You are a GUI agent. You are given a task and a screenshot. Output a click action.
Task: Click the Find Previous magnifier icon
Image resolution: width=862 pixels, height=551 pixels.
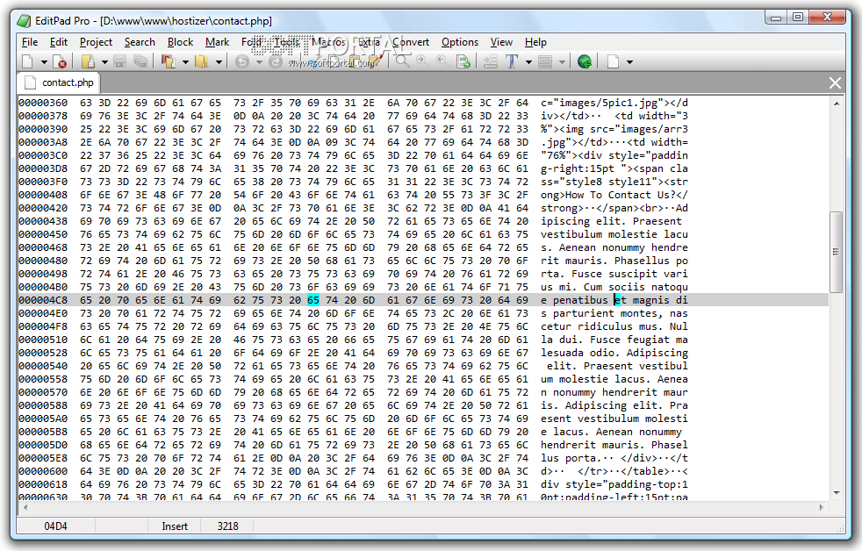tap(442, 61)
